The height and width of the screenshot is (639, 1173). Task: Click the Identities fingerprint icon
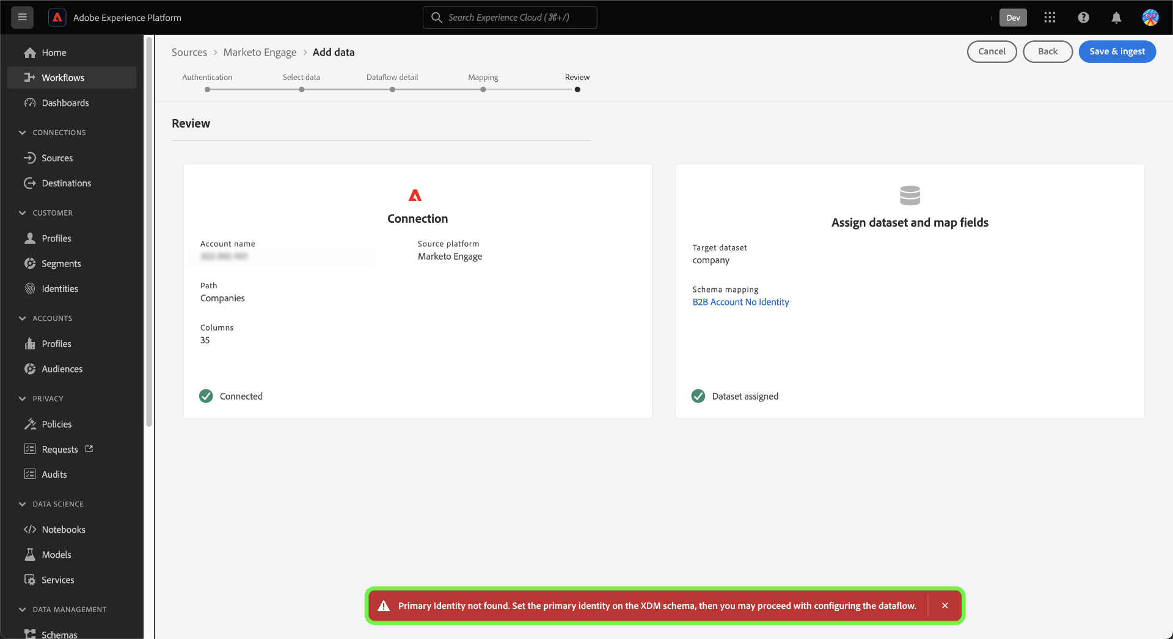[30, 288]
